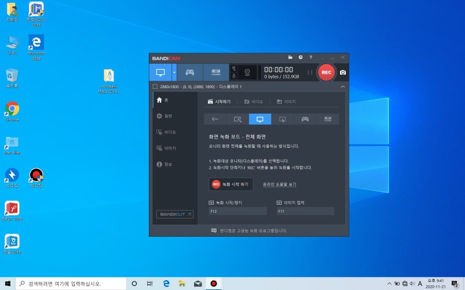
Task: Open the Windows Start menu
Action: (8, 284)
